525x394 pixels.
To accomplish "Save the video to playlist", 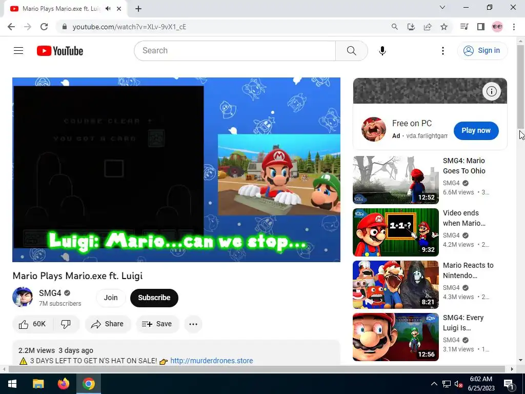I will [x=157, y=324].
